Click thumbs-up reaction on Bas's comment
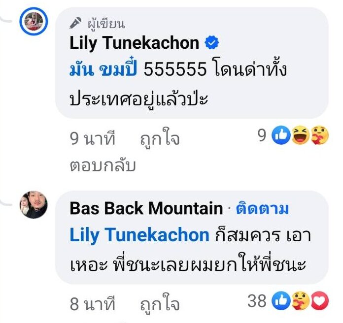 pyautogui.click(x=281, y=300)
